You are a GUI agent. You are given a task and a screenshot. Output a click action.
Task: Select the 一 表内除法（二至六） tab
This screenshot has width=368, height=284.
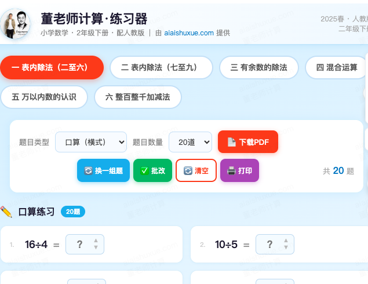point(52,67)
